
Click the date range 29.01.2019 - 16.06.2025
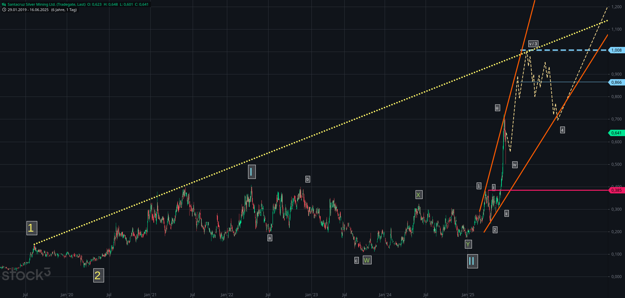28,10
